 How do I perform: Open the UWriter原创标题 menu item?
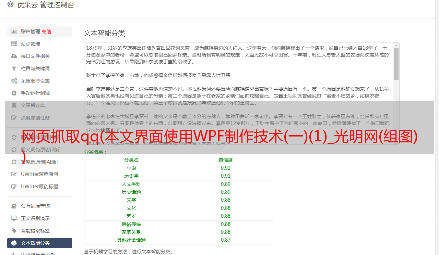click(x=39, y=187)
